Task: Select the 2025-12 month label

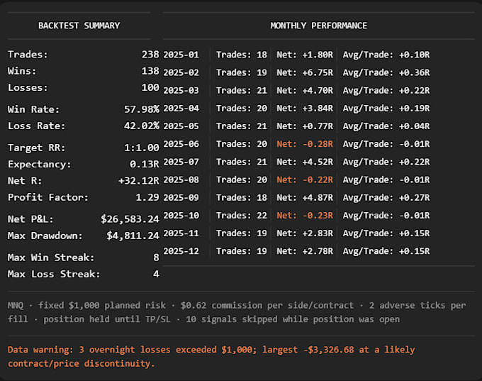Action: click(181, 251)
